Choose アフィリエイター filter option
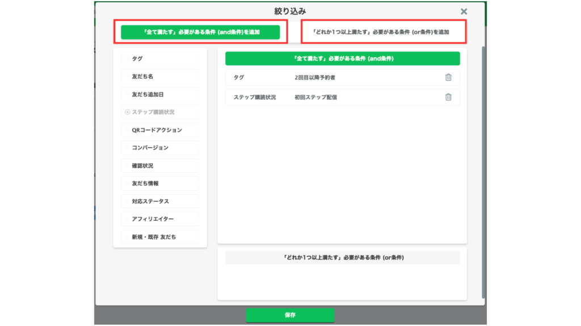The height and width of the screenshot is (326, 581). click(x=160, y=219)
